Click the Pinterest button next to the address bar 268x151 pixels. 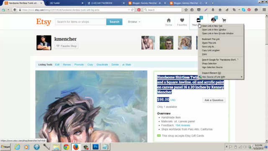(139, 10)
